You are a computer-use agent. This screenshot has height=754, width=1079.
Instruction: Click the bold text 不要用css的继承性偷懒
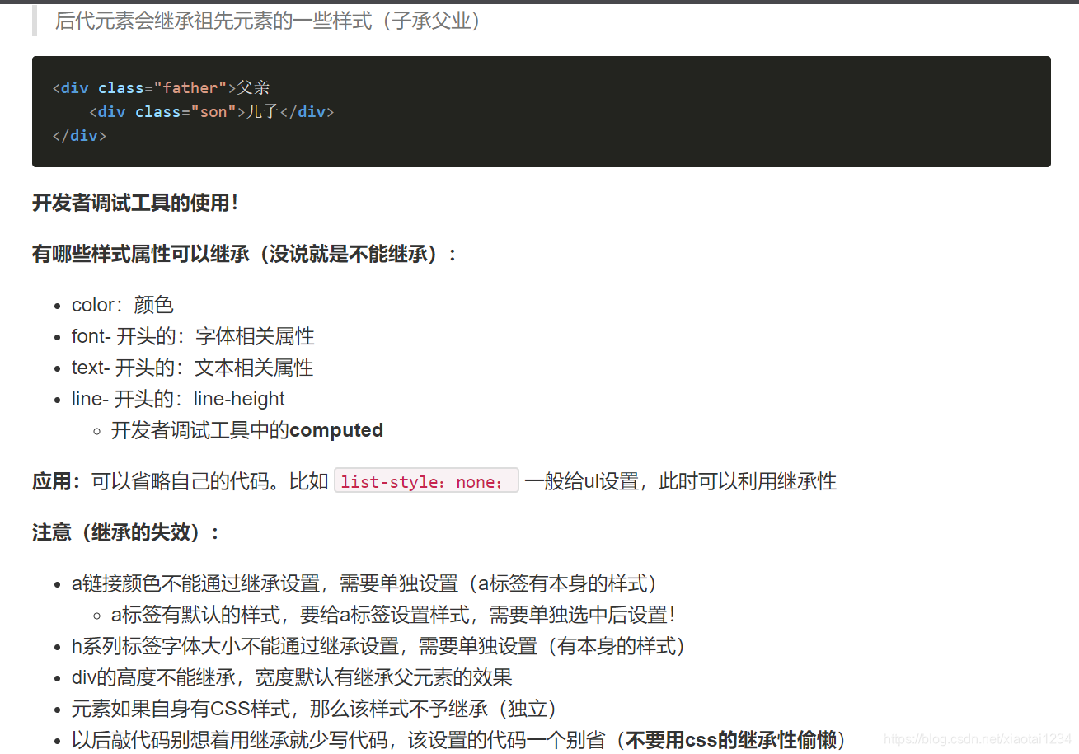730,740
